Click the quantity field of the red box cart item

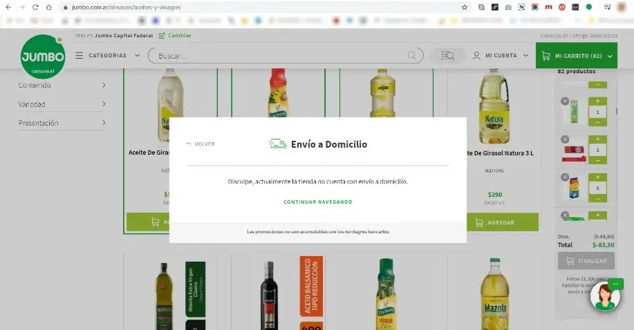coord(597,150)
